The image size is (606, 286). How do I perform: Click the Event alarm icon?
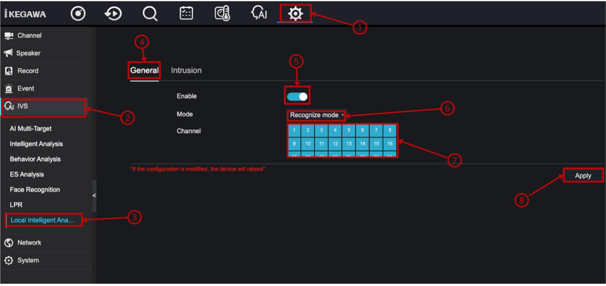coord(9,88)
